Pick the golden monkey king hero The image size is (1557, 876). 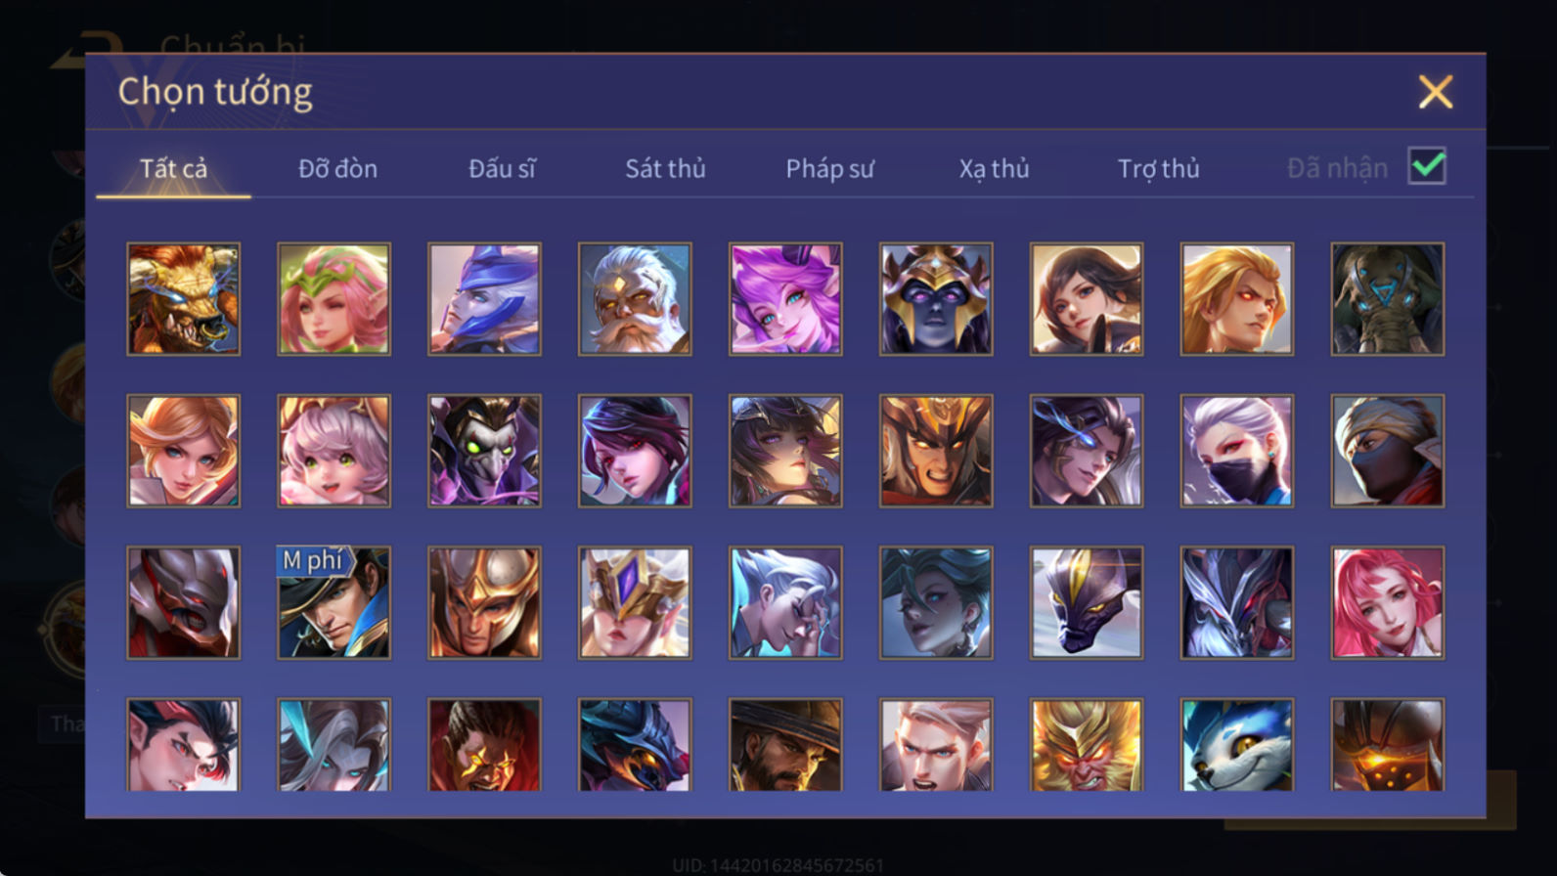1087,745
